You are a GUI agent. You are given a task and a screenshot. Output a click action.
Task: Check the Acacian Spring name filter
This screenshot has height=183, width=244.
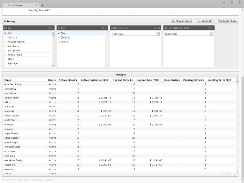(x=6, y=42)
